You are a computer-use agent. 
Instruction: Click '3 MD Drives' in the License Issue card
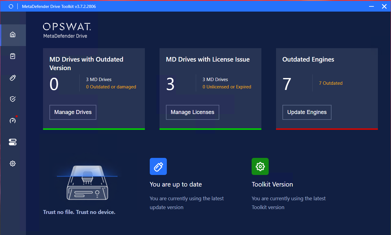click(215, 80)
